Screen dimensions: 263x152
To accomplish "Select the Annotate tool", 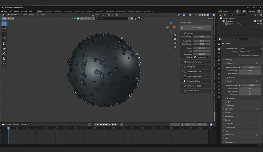I will click(x=4, y=54).
